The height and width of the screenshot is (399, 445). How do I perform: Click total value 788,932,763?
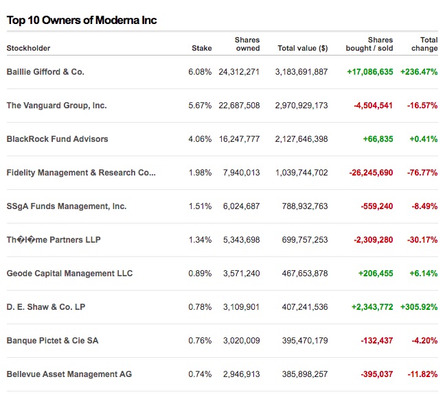(305, 206)
